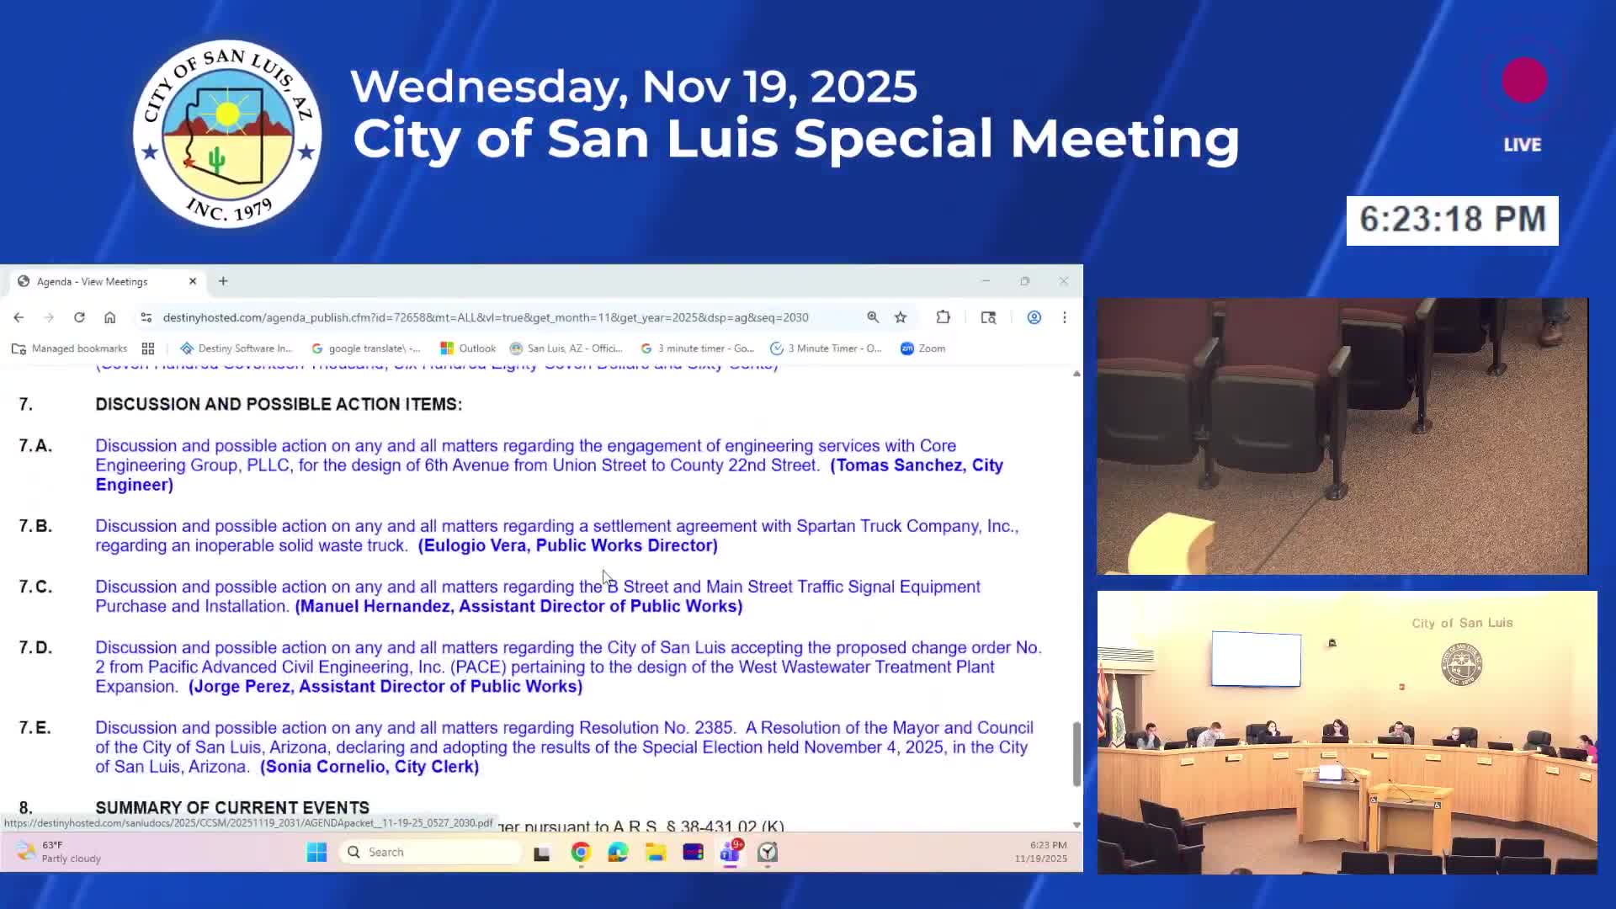Go to browser home page

(x=109, y=317)
